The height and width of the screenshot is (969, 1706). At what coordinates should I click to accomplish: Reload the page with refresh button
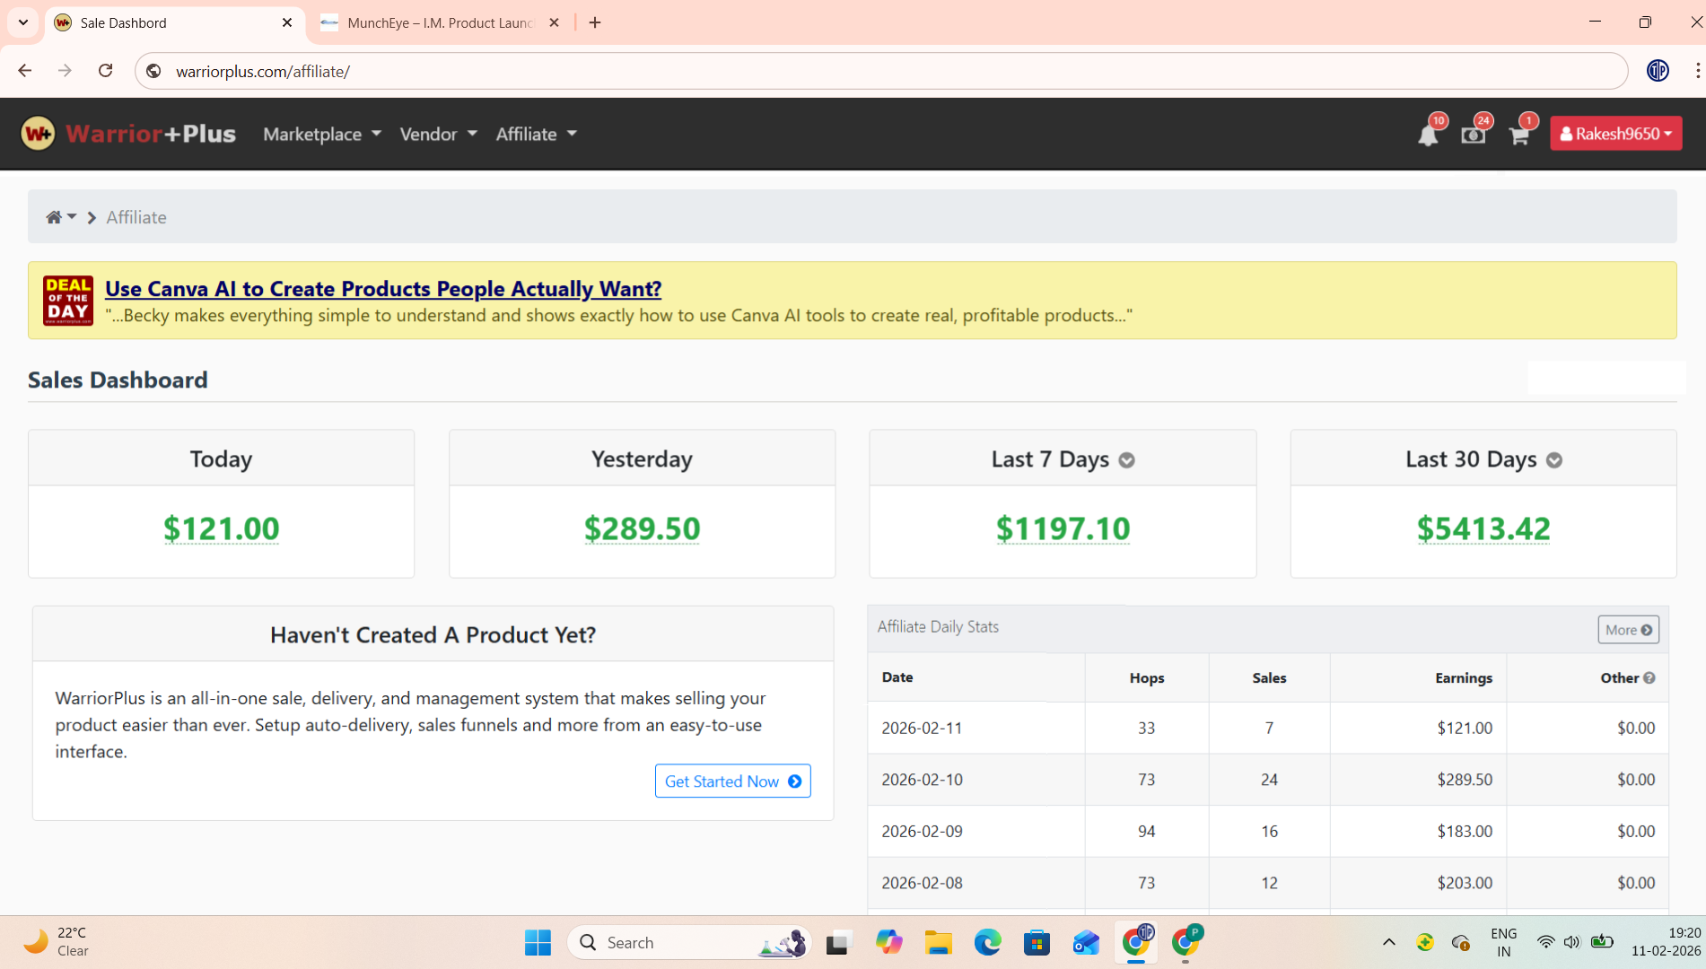[106, 71]
